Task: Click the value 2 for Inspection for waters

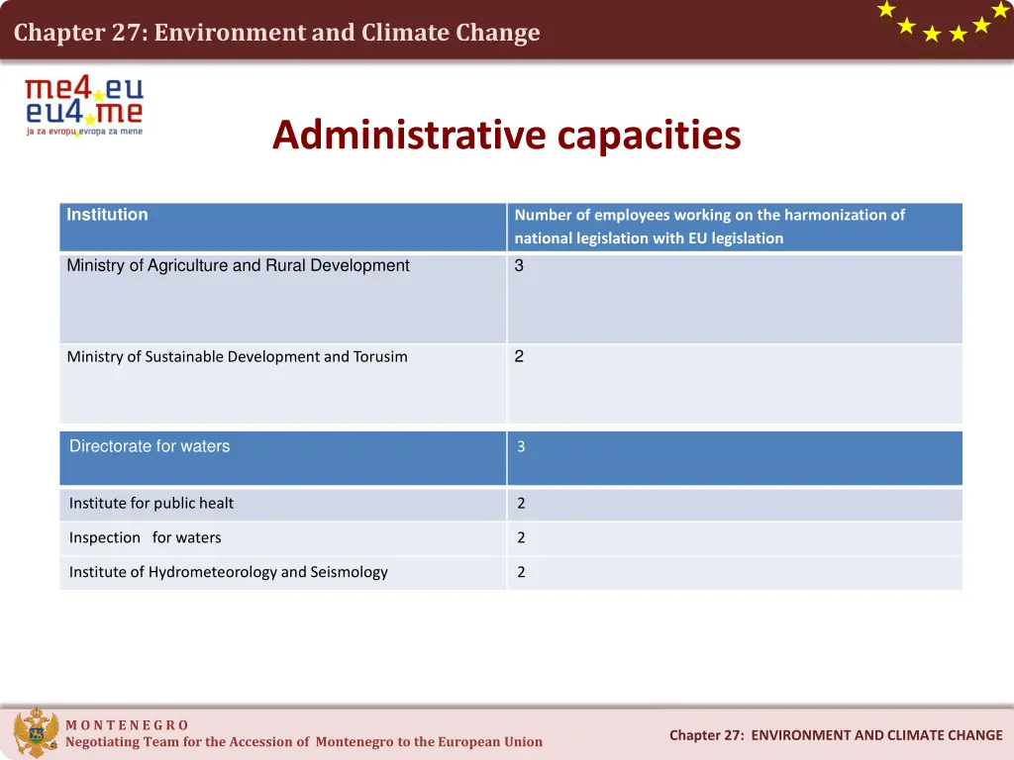Action: tap(521, 537)
